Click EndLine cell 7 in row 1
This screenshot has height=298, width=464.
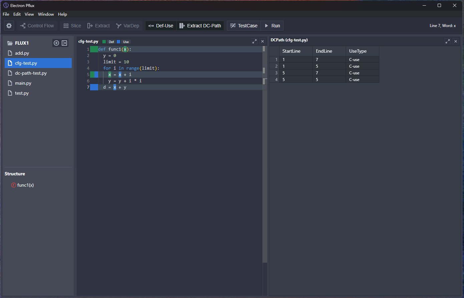(x=329, y=59)
